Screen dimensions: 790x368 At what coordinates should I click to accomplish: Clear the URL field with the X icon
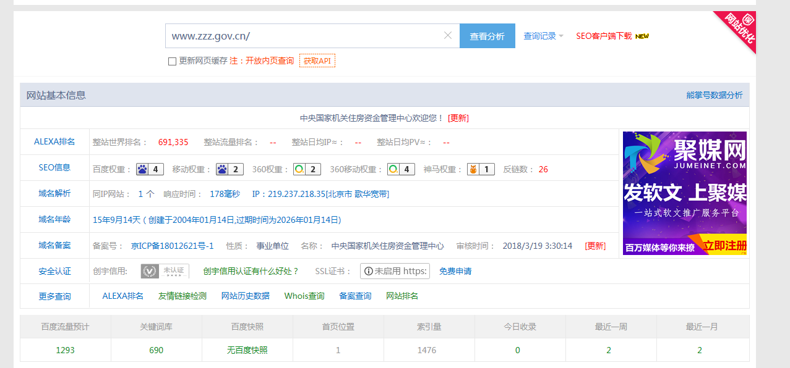tap(448, 36)
